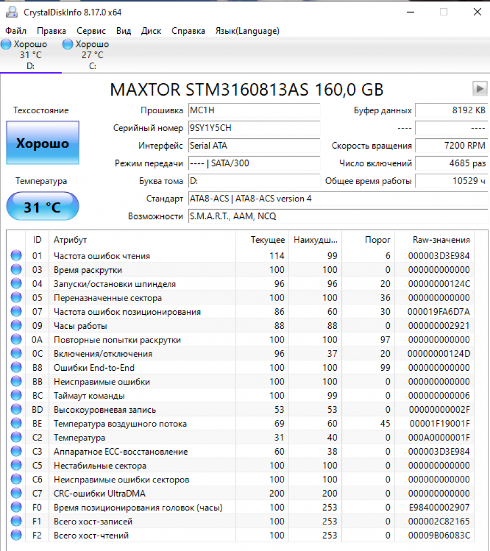The width and height of the screenshot is (490, 551).
Task: Click the Хорошо health status button
Action: point(42,143)
